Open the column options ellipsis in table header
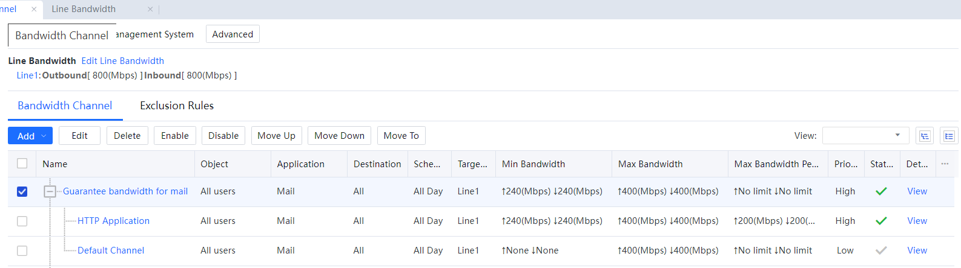 pyautogui.click(x=945, y=164)
